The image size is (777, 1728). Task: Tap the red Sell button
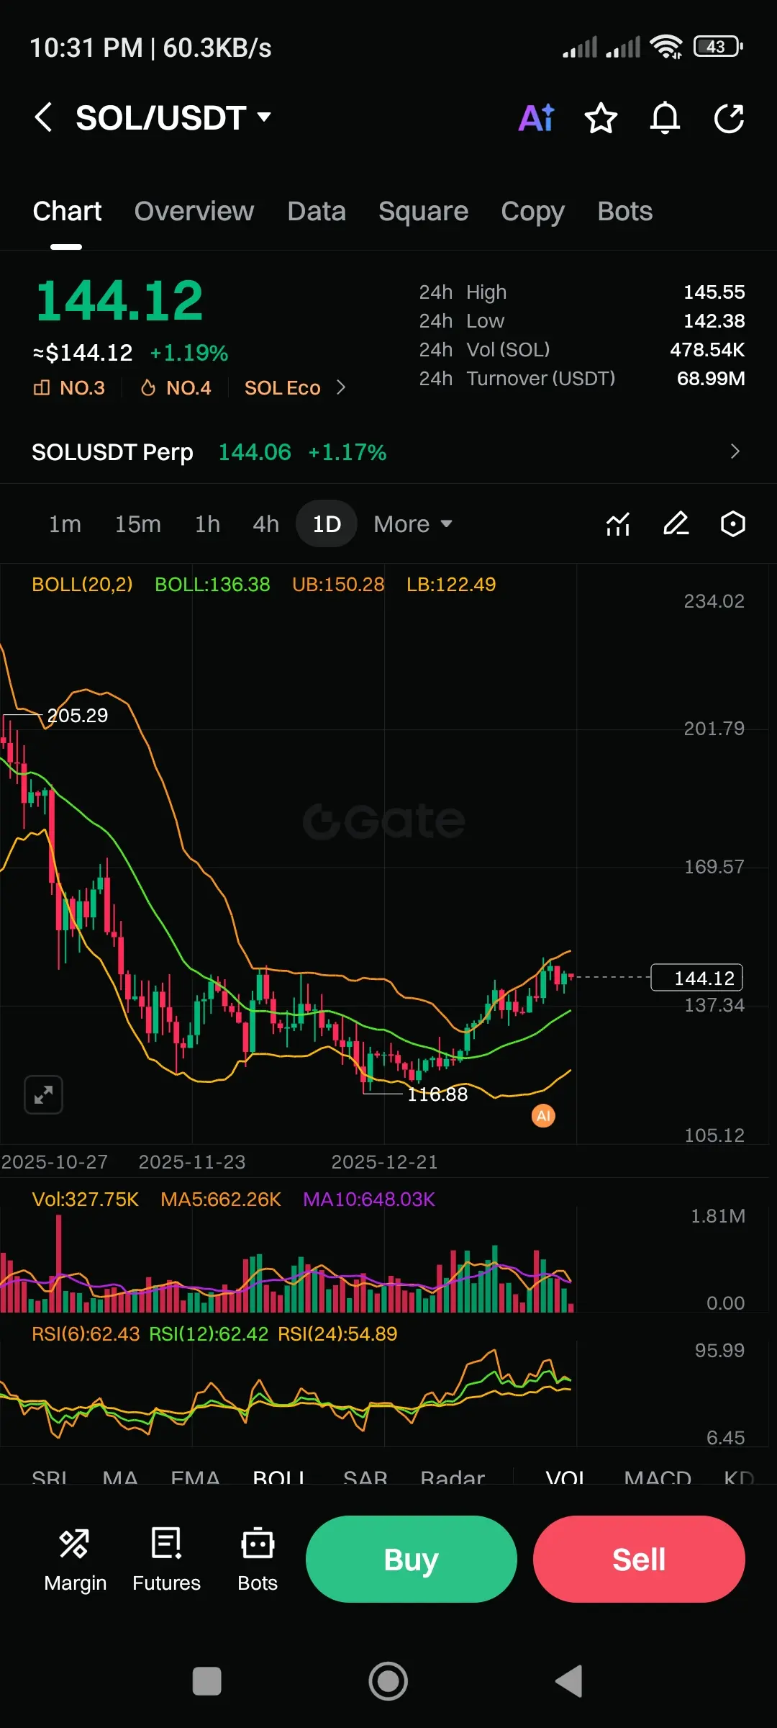point(639,1559)
